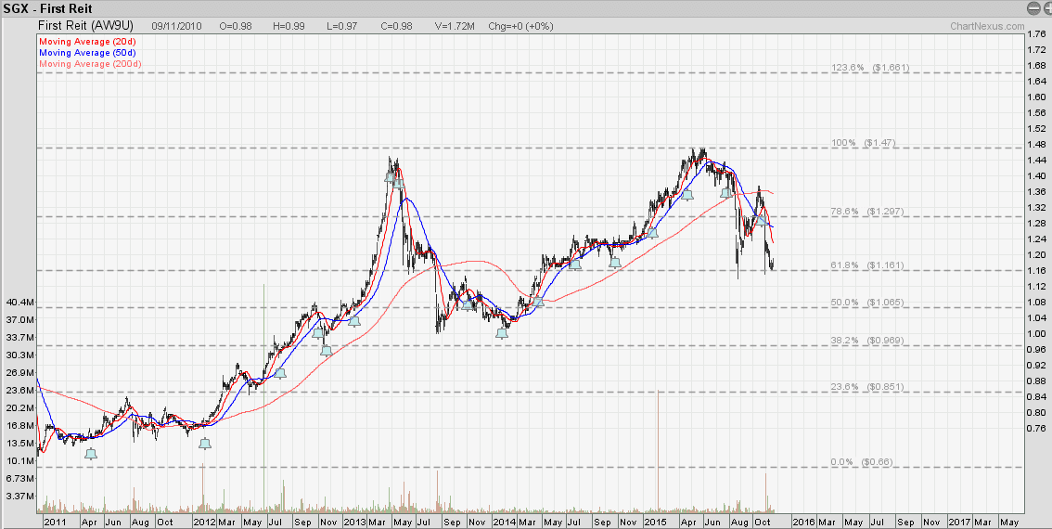
Task: Select the bell marker near January 2015
Action: point(652,233)
